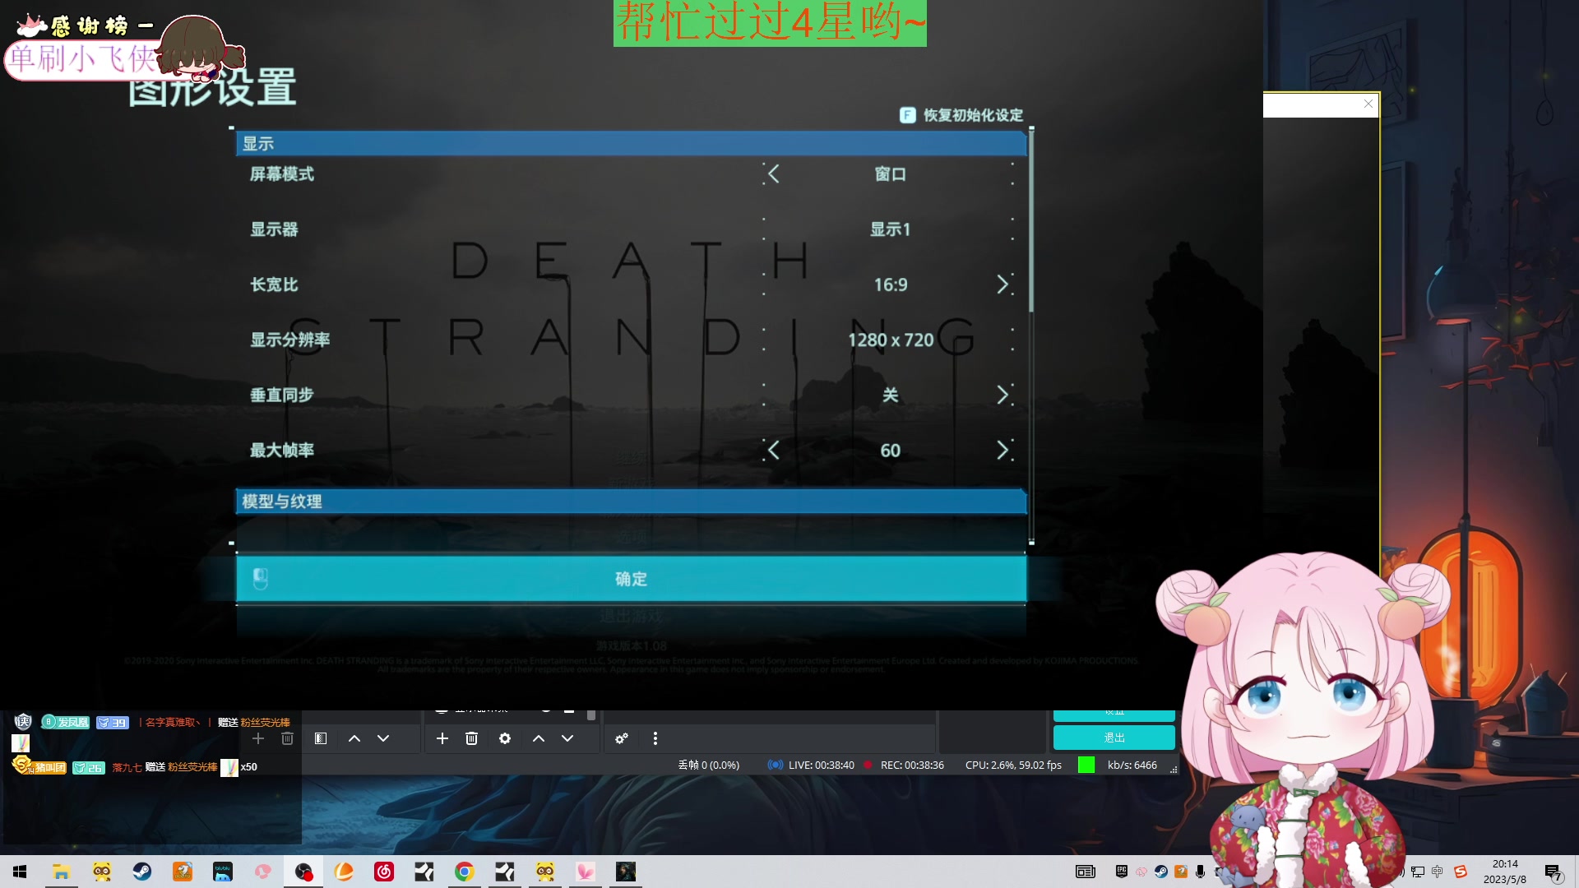This screenshot has width=1579, height=888.
Task: Open the bilibili app on taskbar
Action: [222, 872]
